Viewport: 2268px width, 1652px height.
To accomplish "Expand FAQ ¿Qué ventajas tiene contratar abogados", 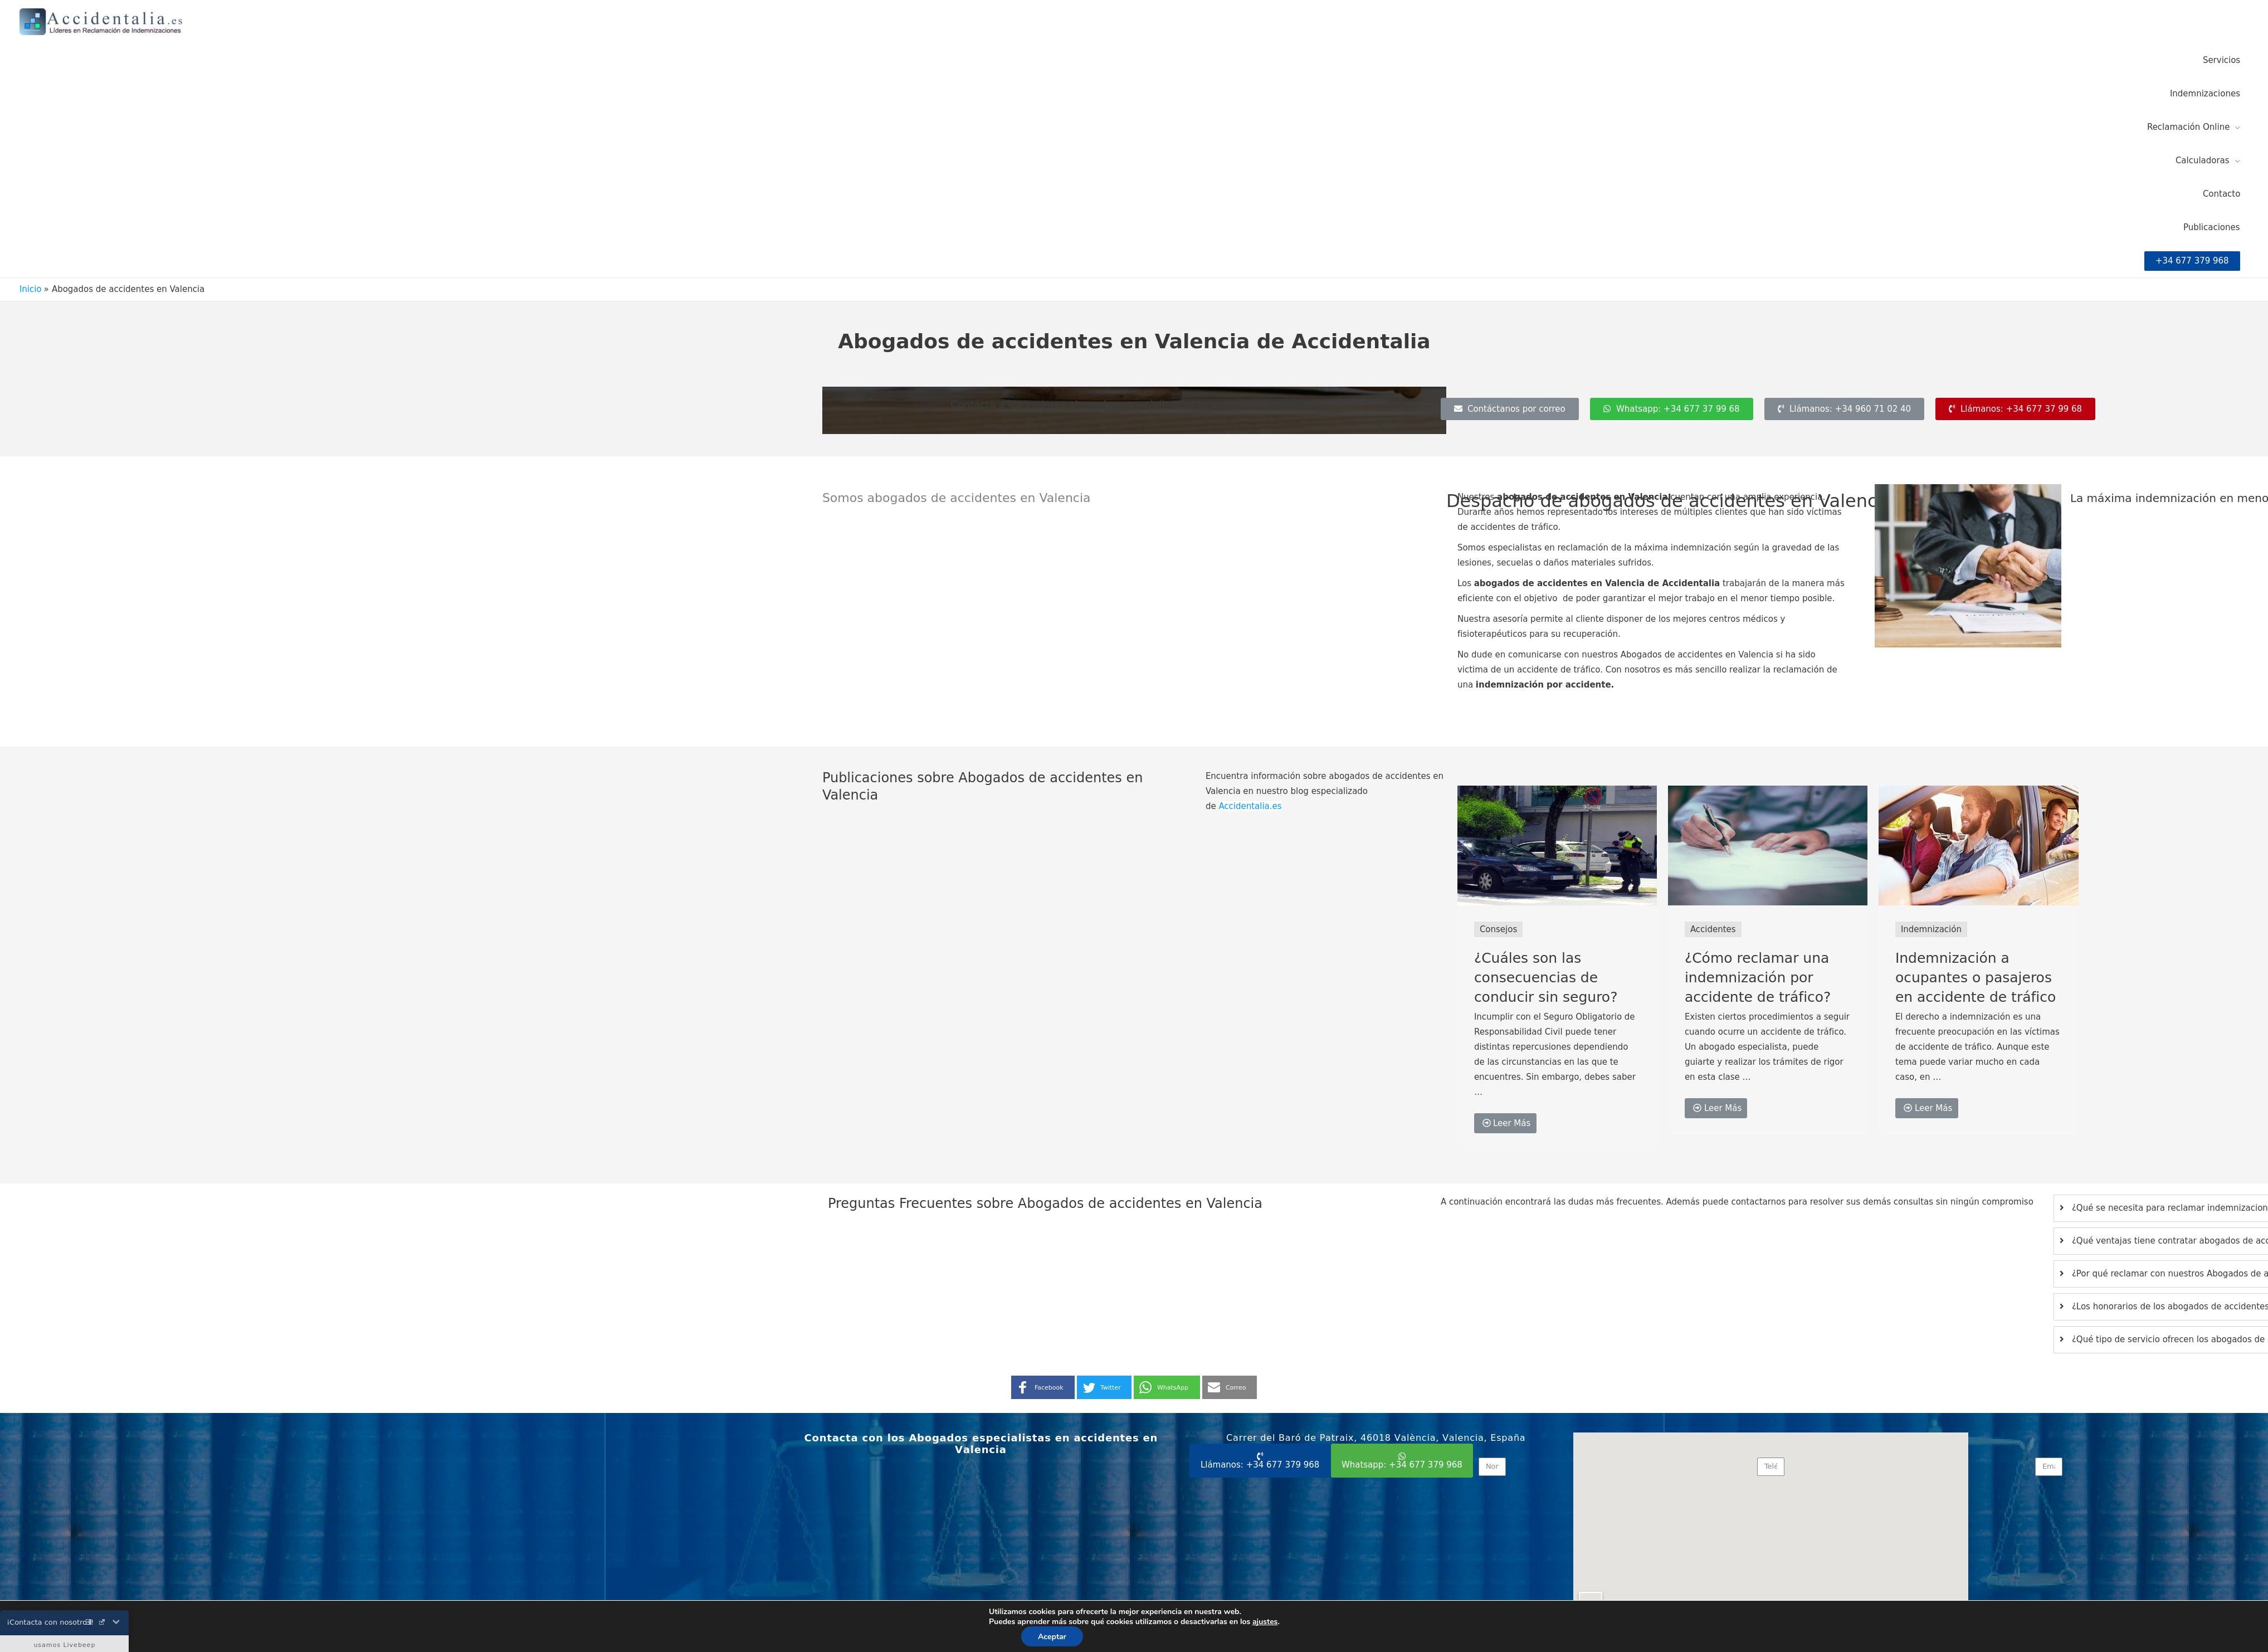I will tap(2160, 1241).
